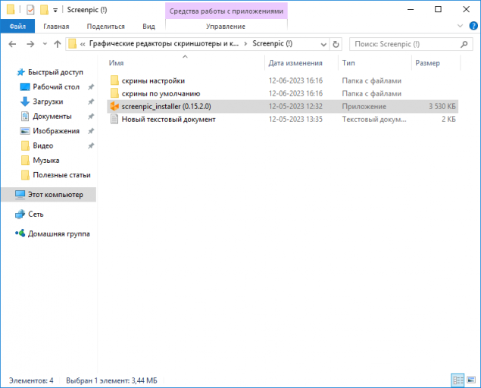This screenshot has height=388, width=481.
Task: Click the Forward navigation arrow
Action: coord(30,44)
